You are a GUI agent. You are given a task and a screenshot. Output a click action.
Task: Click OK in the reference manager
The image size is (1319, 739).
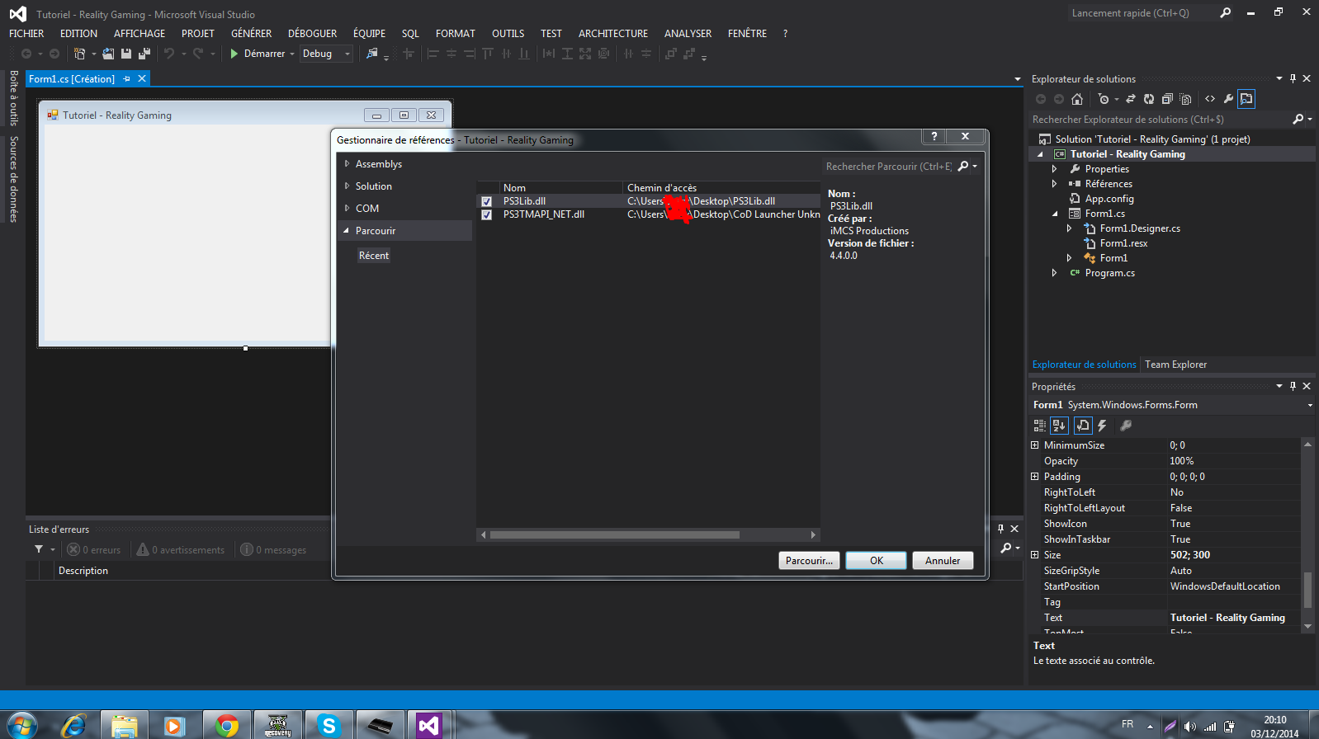[877, 561]
